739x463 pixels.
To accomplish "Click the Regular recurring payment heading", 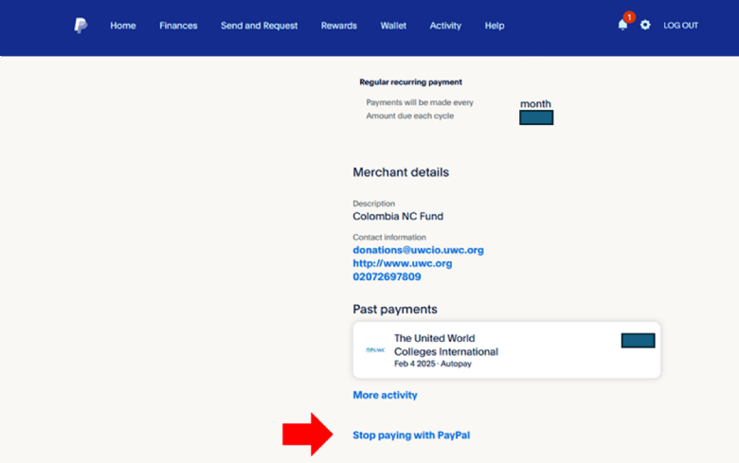I will coord(410,82).
